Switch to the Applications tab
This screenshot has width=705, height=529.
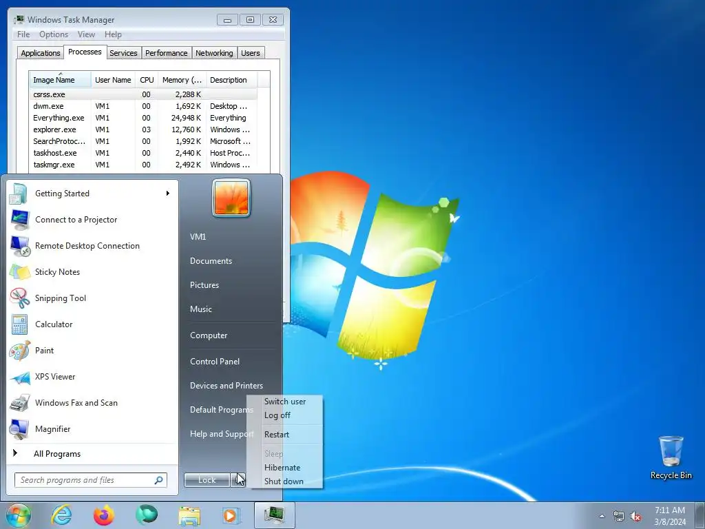[41, 53]
